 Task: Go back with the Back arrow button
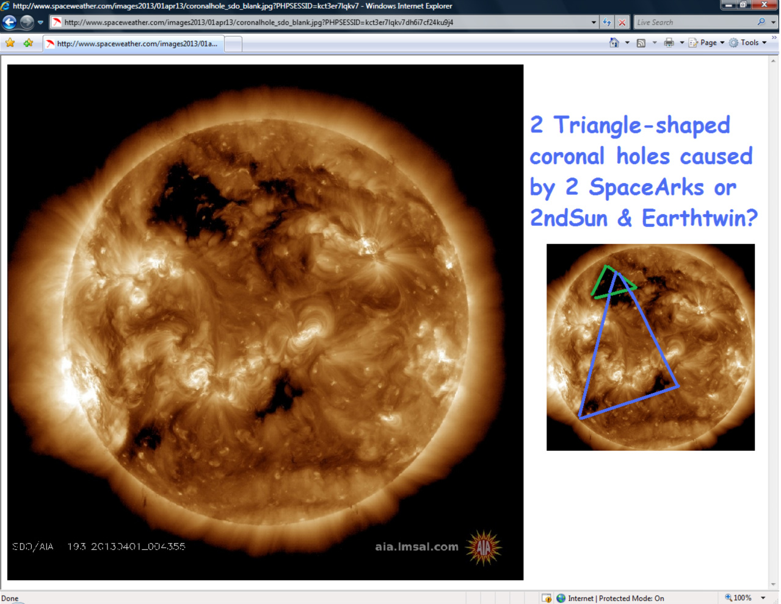click(9, 23)
